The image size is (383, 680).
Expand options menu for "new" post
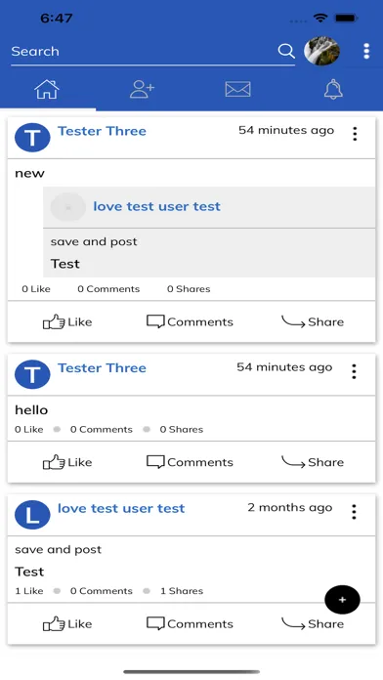tap(355, 134)
